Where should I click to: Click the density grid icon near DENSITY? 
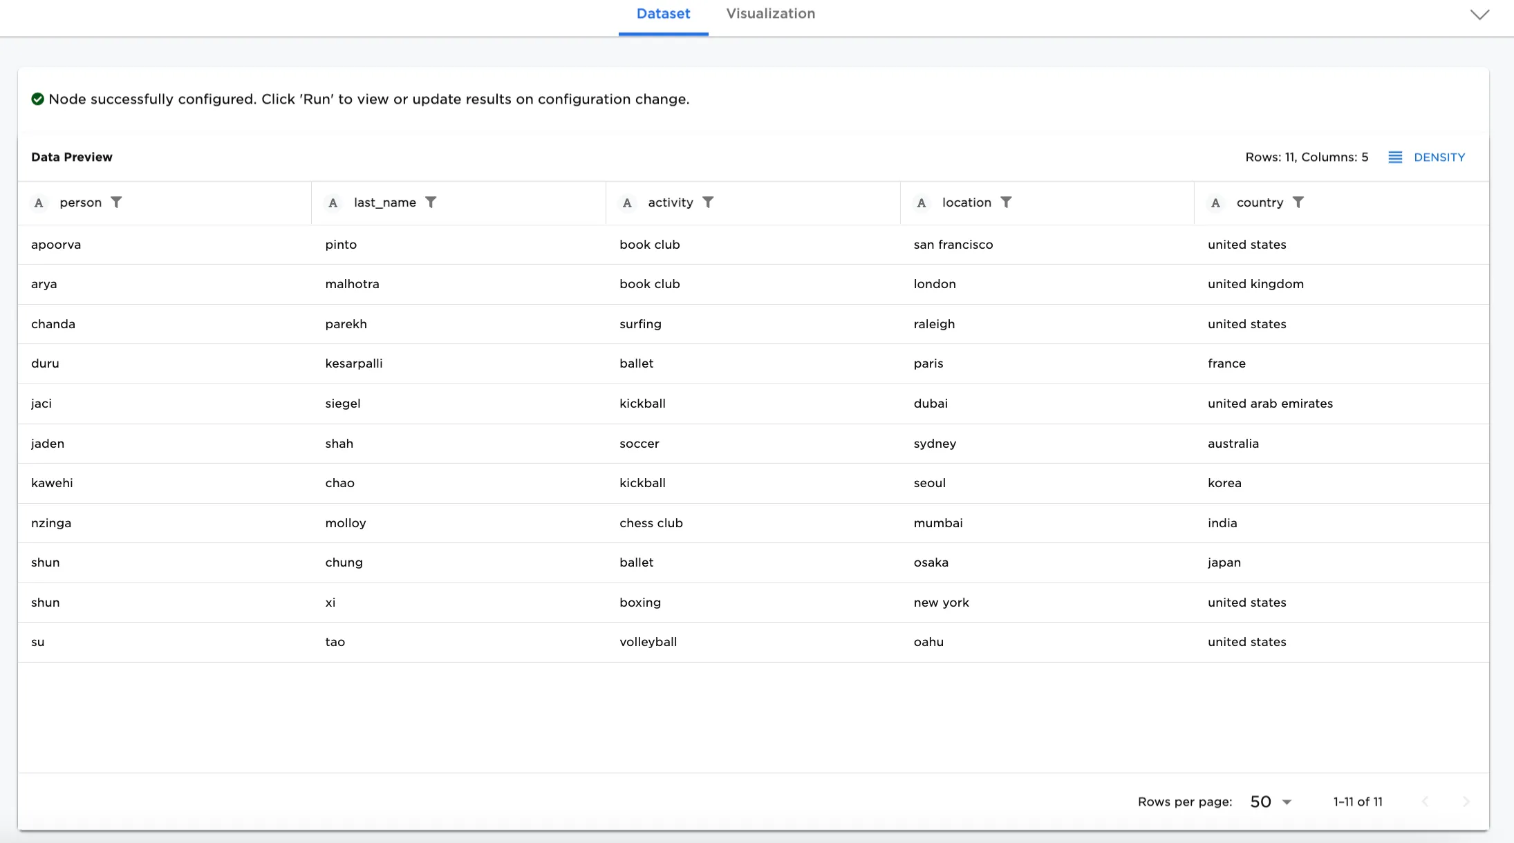click(1396, 157)
